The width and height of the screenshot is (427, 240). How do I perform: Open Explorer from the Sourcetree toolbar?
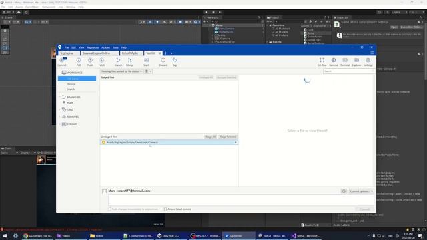356,61
